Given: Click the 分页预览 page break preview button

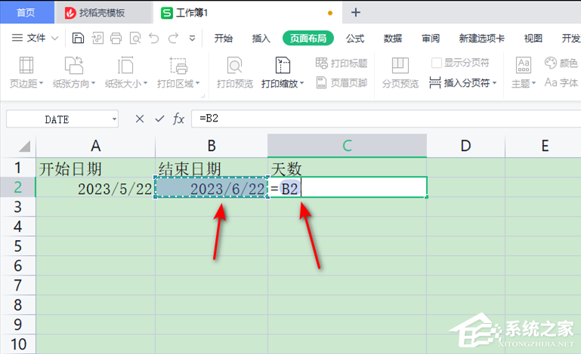Looking at the screenshot, I should click(400, 72).
